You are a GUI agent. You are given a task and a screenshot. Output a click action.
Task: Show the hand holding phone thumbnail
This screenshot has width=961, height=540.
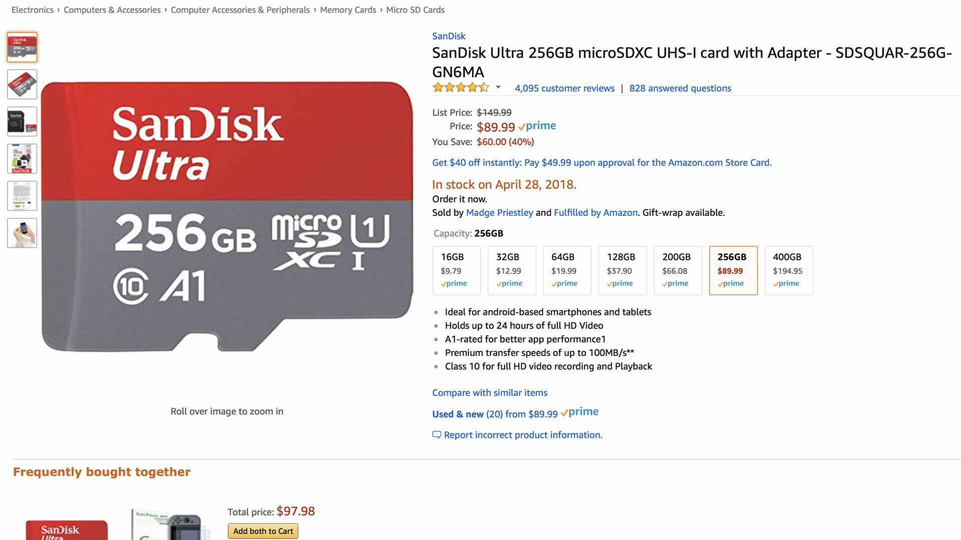point(22,233)
